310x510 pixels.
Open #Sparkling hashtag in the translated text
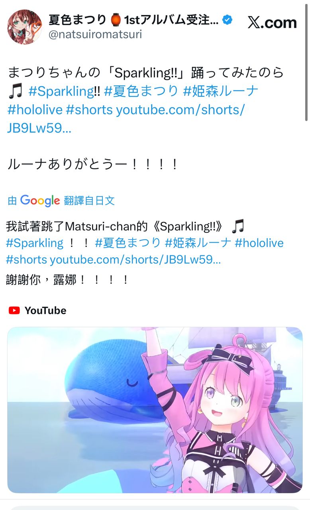coord(35,243)
